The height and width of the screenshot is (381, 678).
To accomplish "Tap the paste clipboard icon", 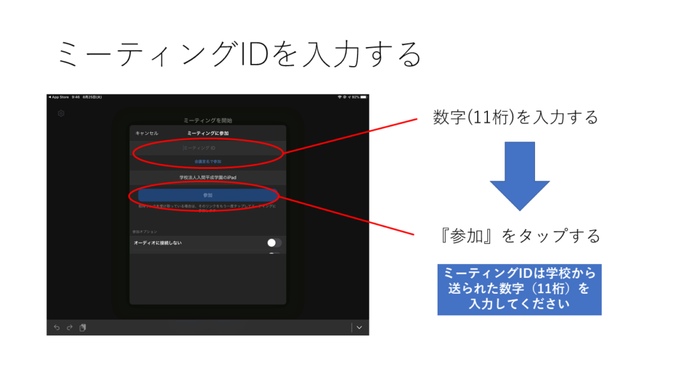I will click(83, 327).
